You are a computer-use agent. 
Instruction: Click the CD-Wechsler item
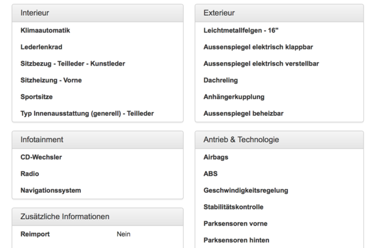point(41,157)
